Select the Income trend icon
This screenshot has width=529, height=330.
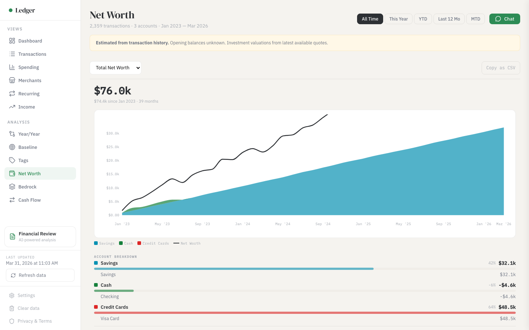(11, 107)
